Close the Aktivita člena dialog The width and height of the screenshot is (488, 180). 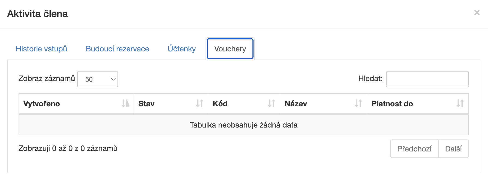click(477, 13)
